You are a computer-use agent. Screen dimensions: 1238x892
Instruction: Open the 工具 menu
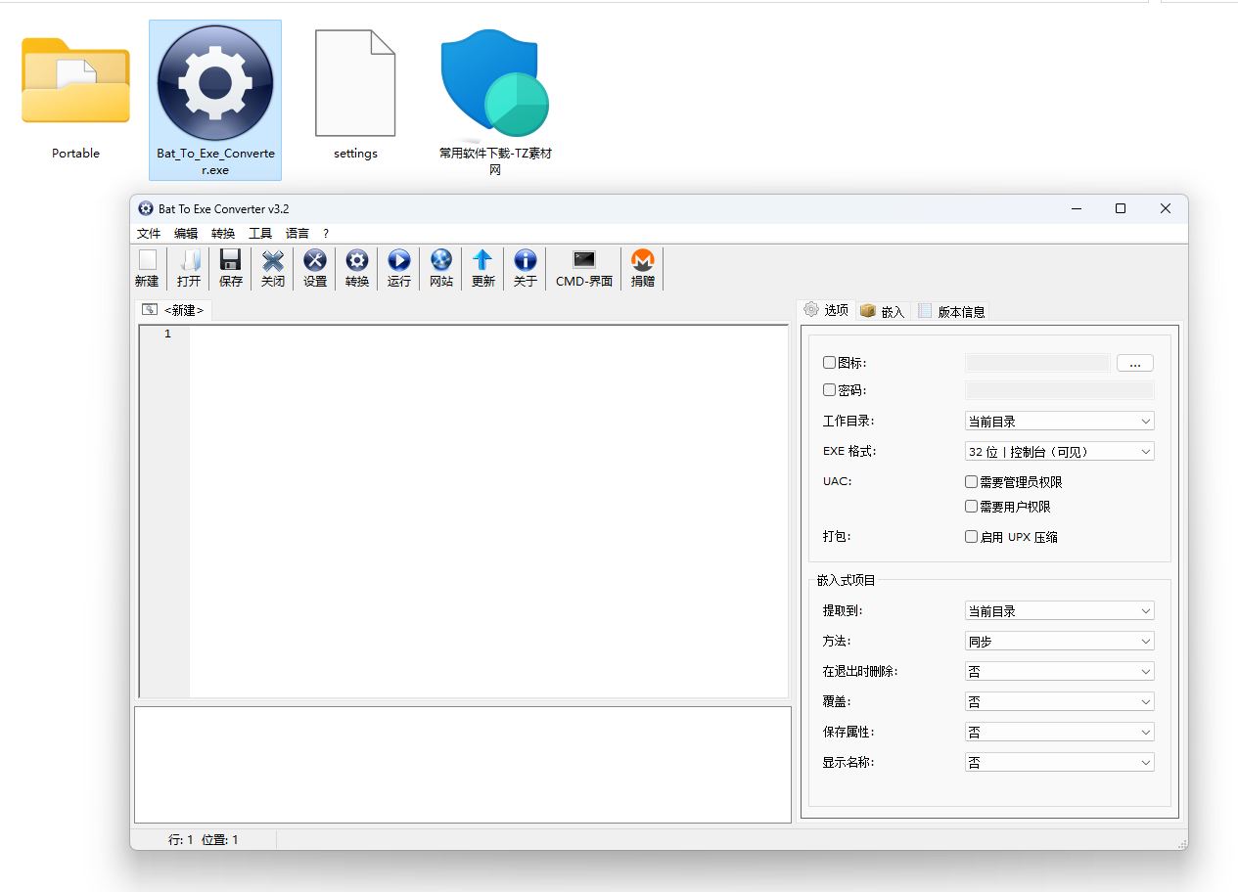pos(260,234)
